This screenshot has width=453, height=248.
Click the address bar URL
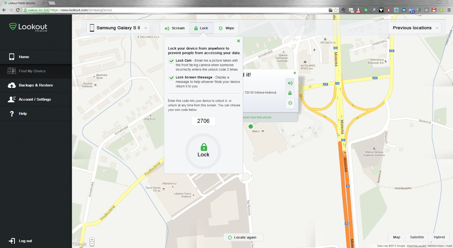81,10
